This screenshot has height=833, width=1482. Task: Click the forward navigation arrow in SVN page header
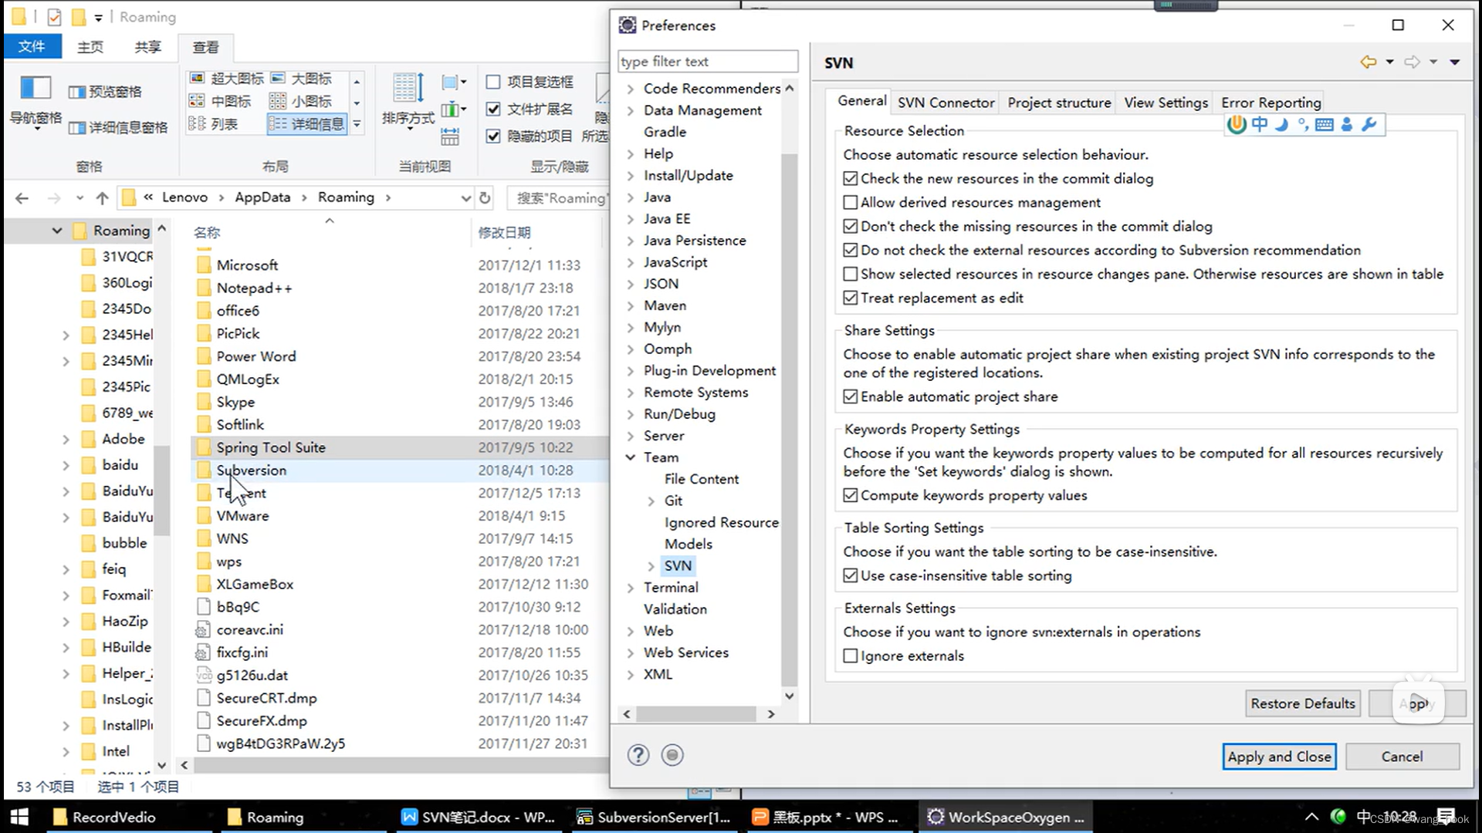(1412, 62)
